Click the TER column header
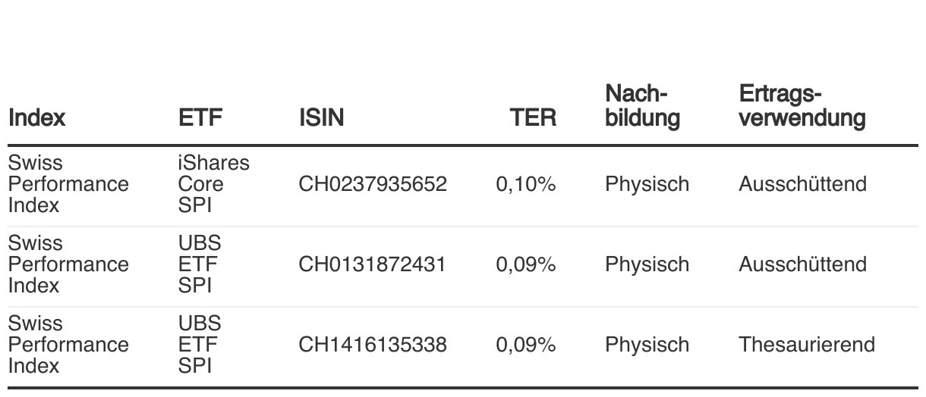Viewport: 926px width, 397px height. coord(534,118)
